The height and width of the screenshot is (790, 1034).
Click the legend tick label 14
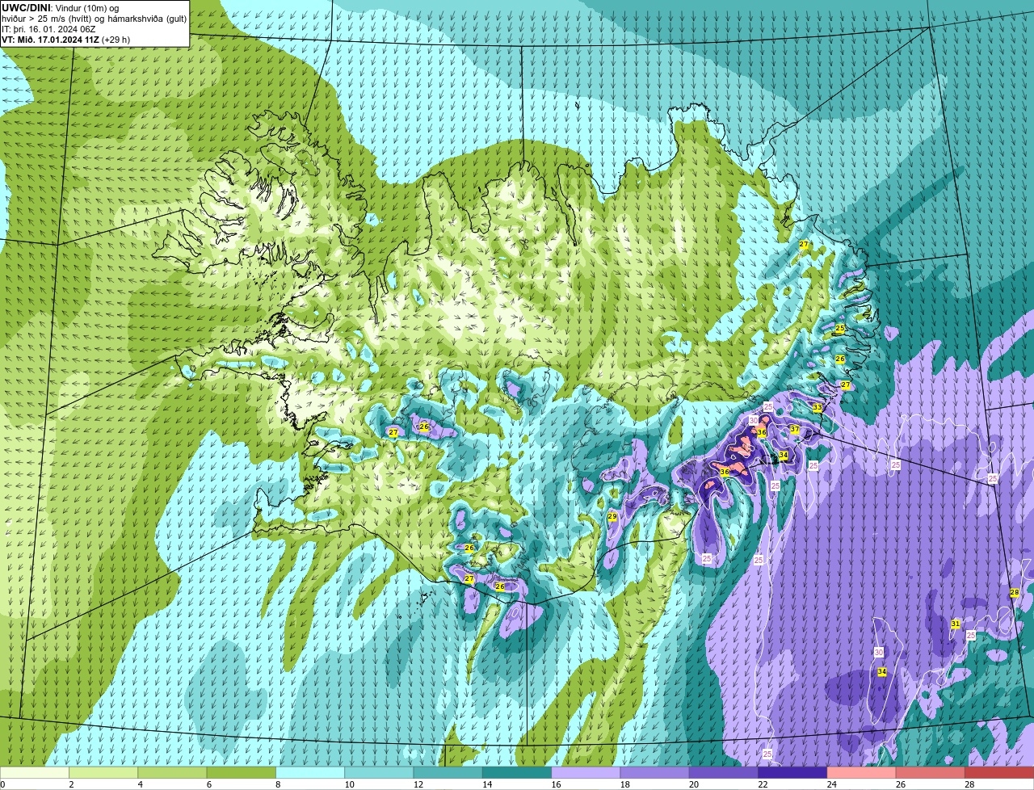[486, 784]
